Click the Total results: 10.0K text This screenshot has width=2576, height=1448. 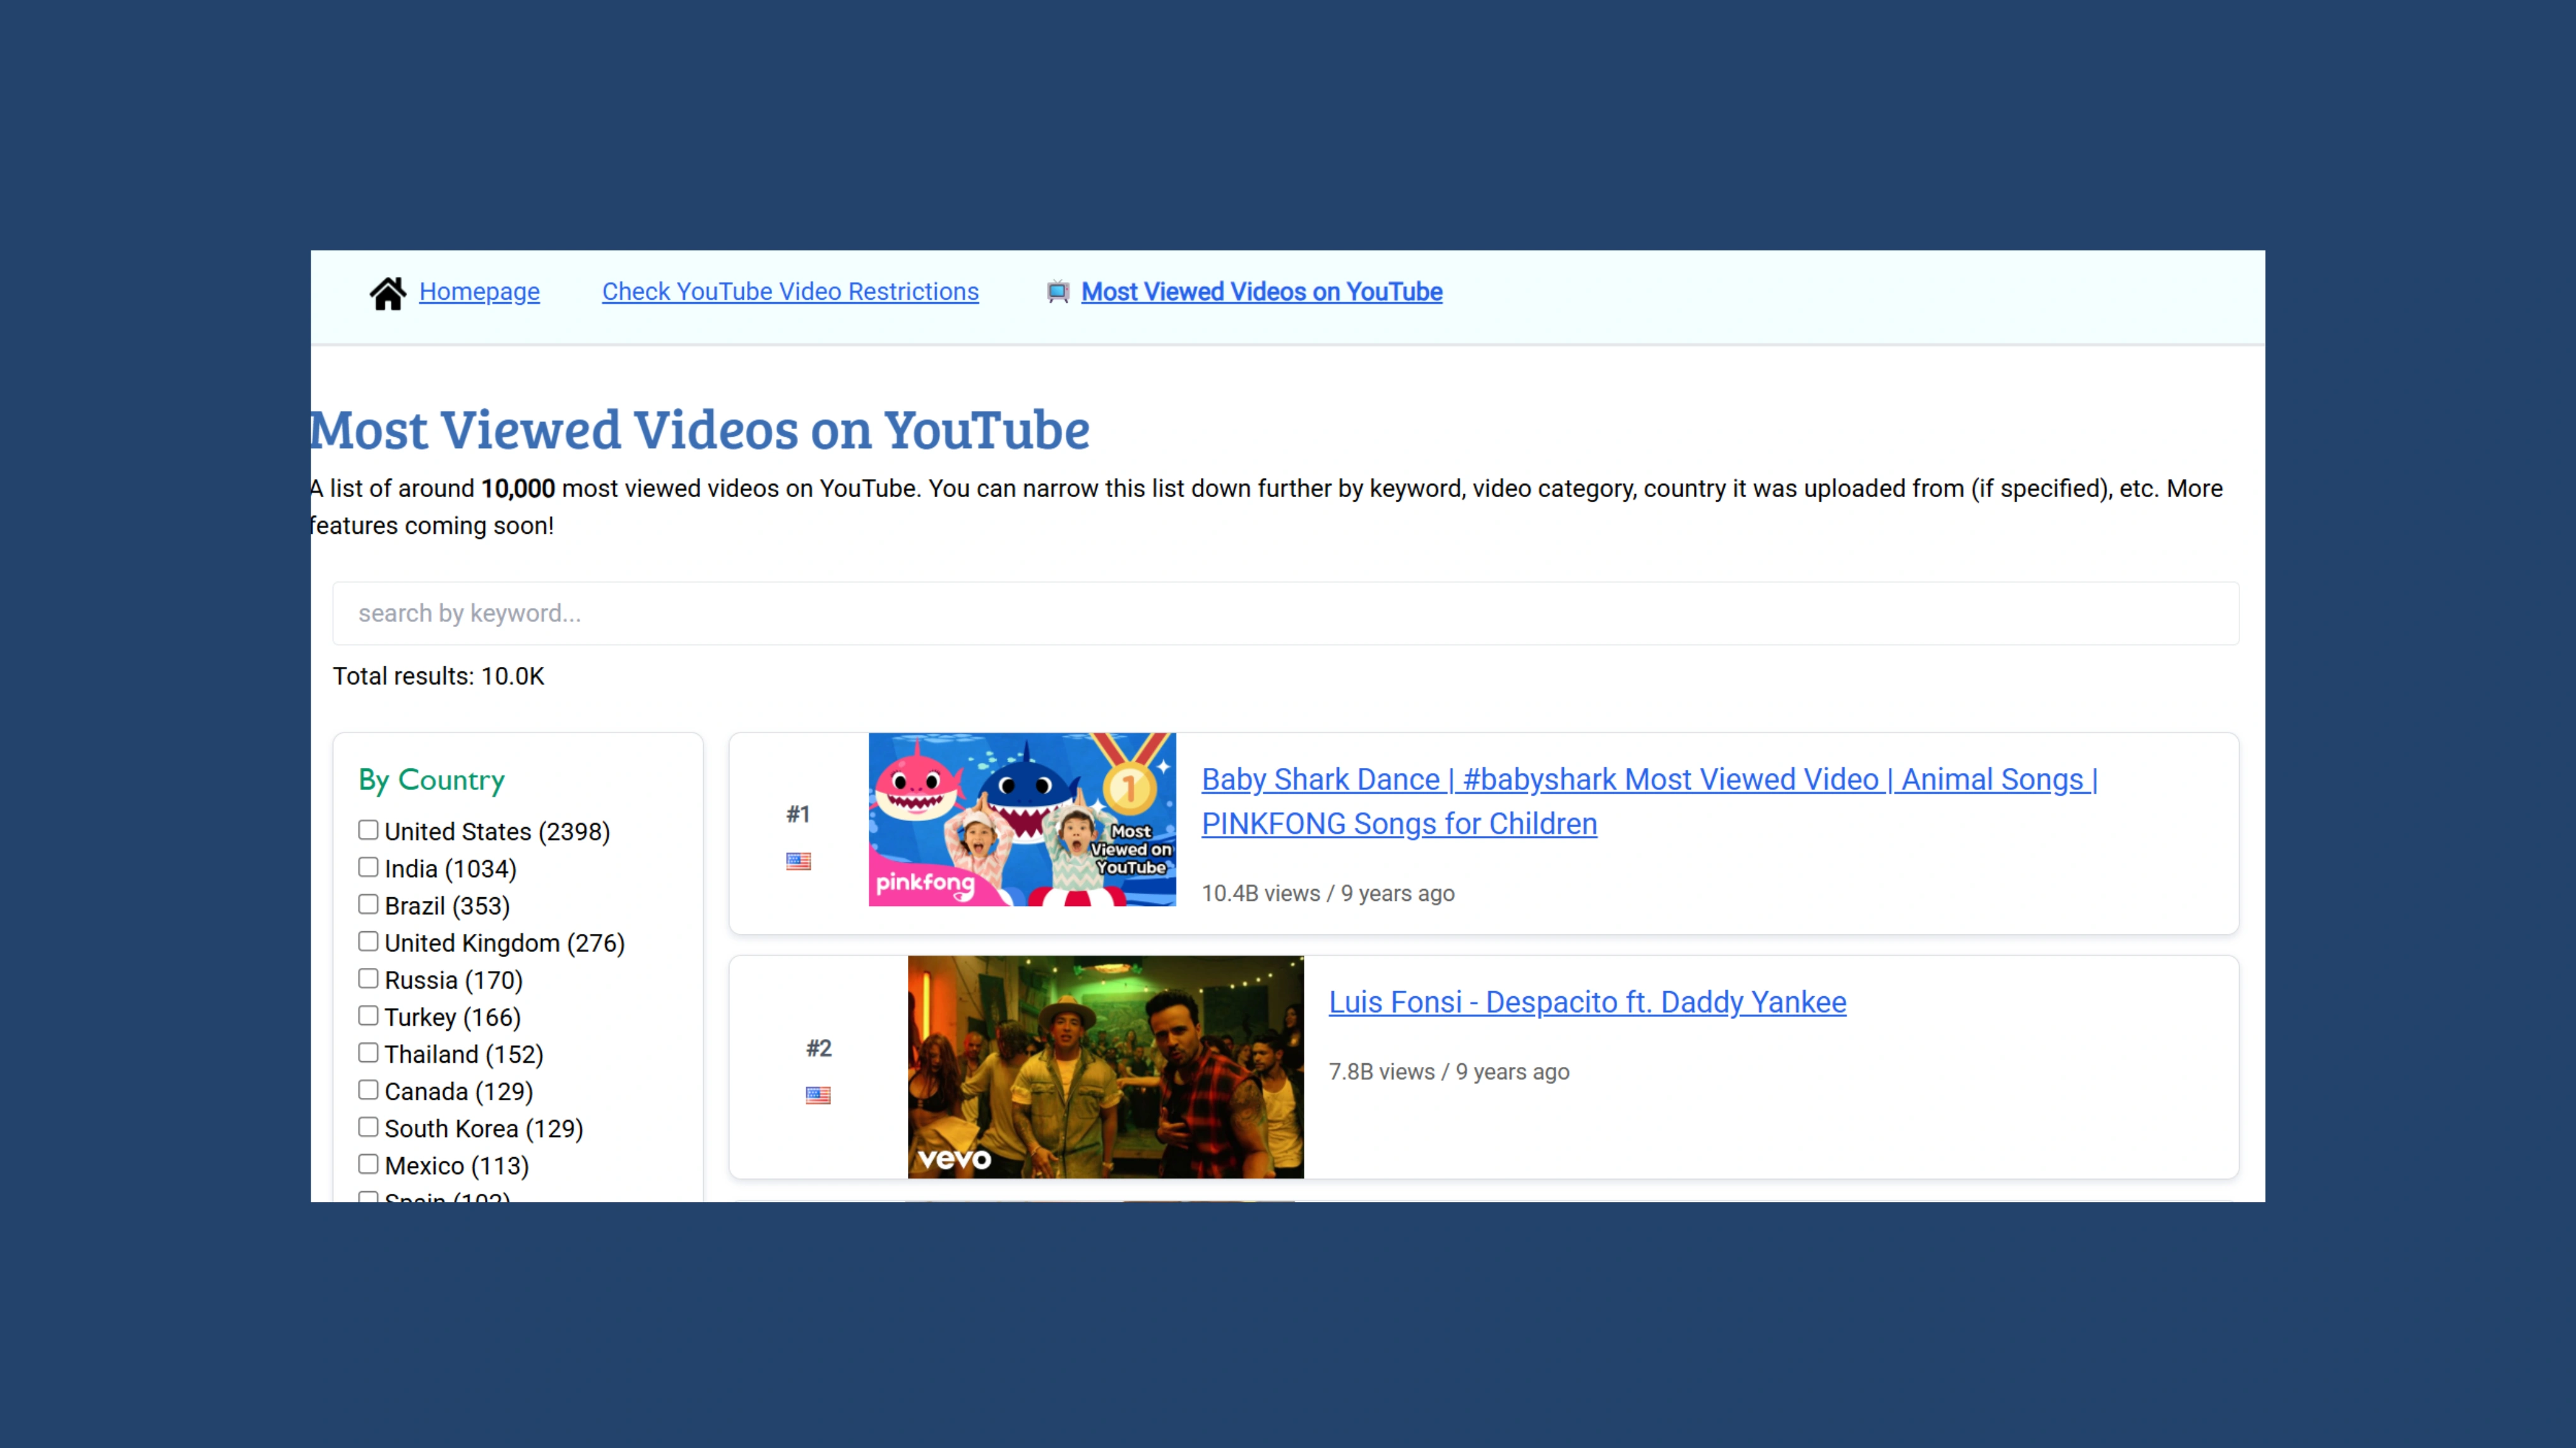(x=439, y=676)
